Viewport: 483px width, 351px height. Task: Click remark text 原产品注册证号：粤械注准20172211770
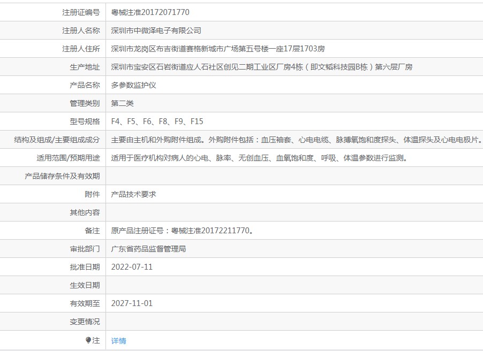183,231
